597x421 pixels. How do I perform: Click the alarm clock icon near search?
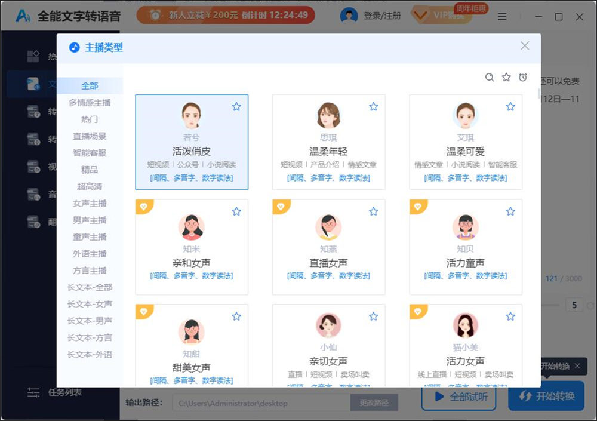tap(522, 77)
